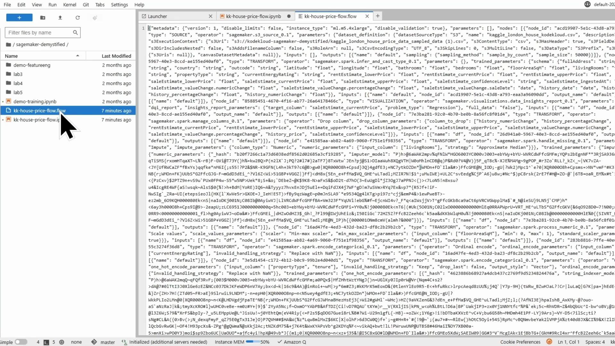Click the Git branch icon in status bar
Viewport: 615px width, 346px height.
tap(94, 342)
